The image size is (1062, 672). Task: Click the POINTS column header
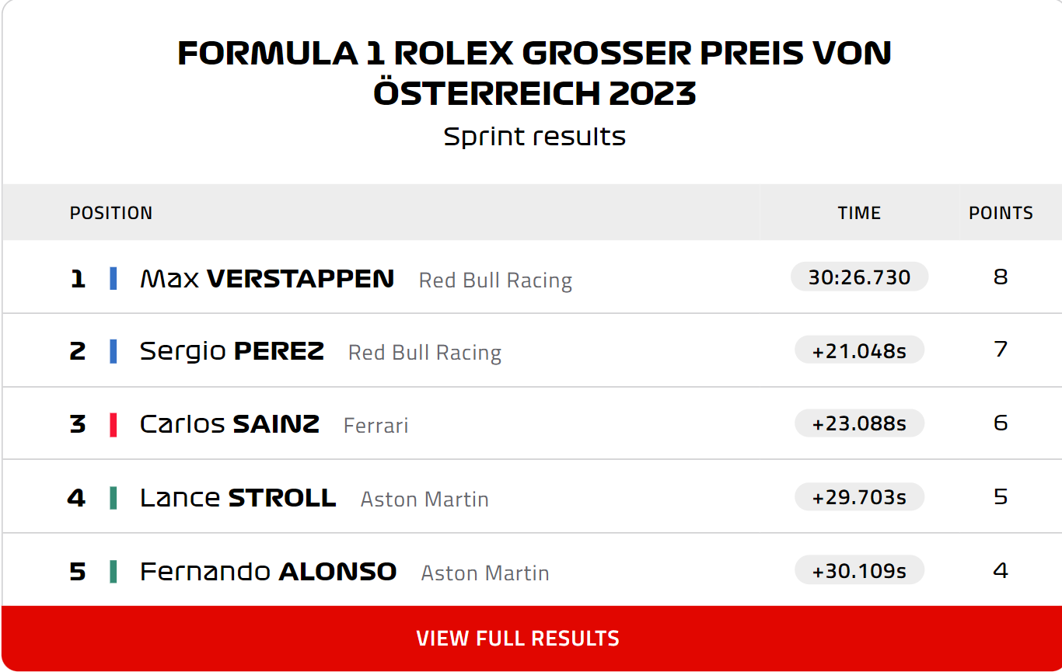1001,213
